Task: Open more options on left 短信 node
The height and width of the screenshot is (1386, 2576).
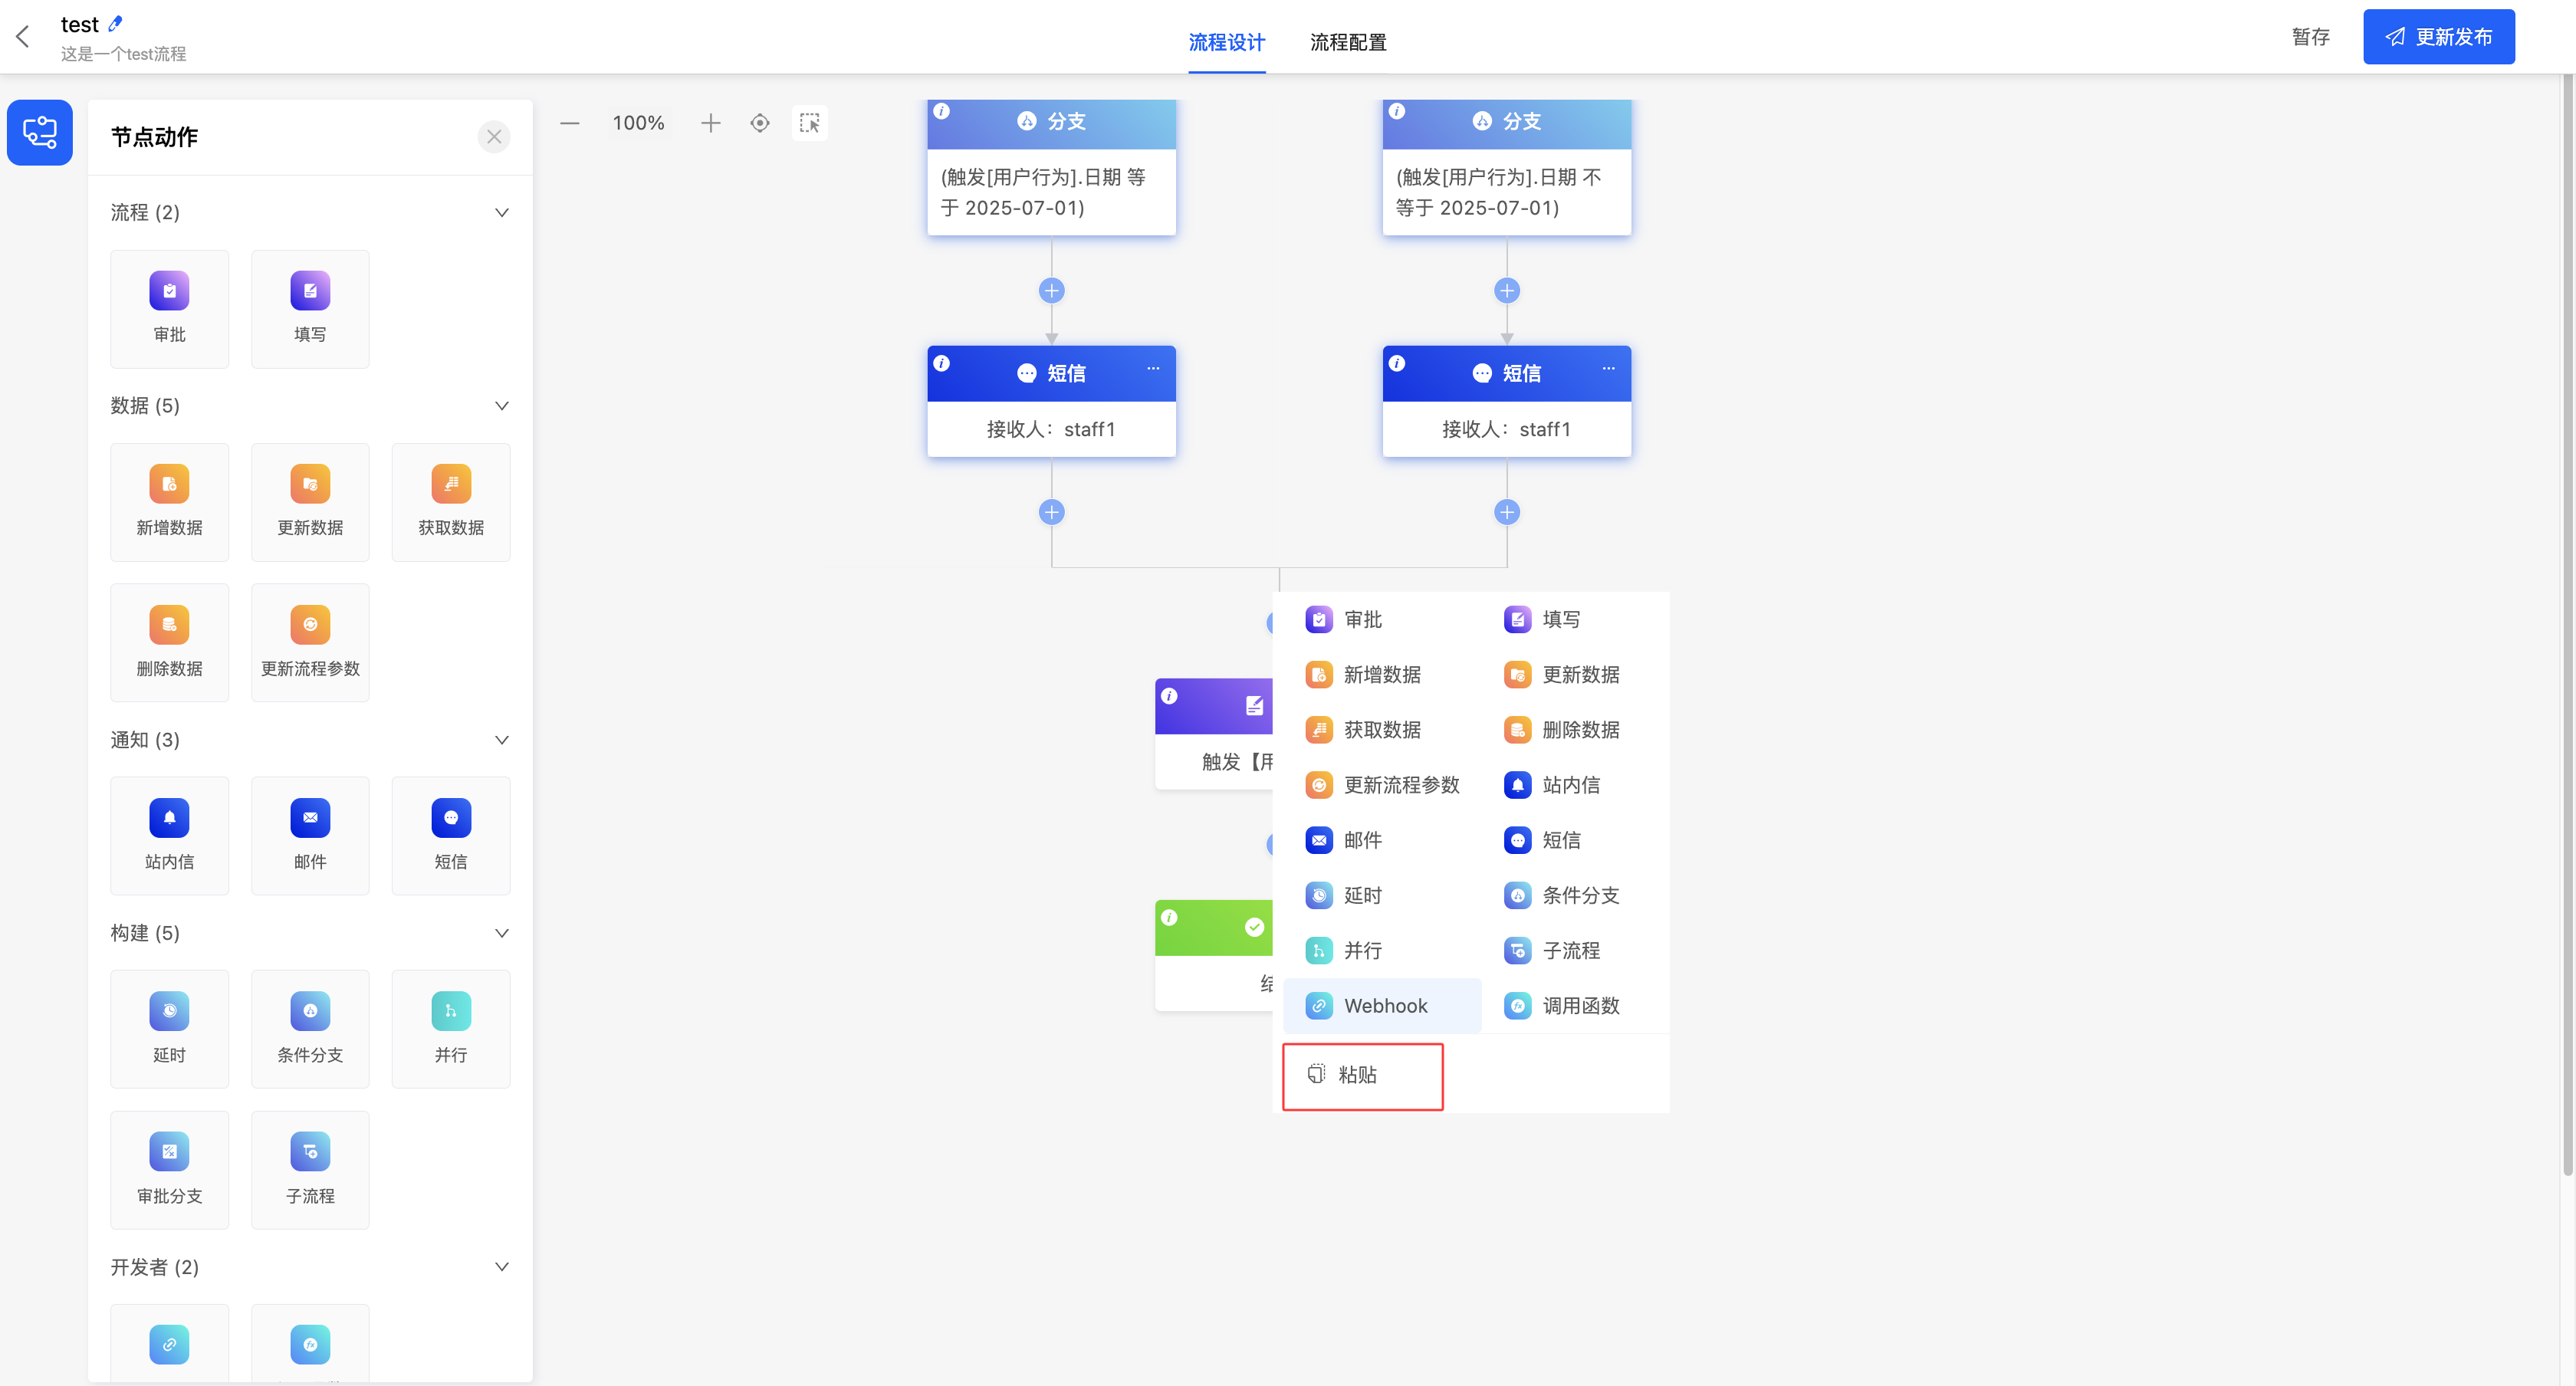Action: tap(1152, 368)
